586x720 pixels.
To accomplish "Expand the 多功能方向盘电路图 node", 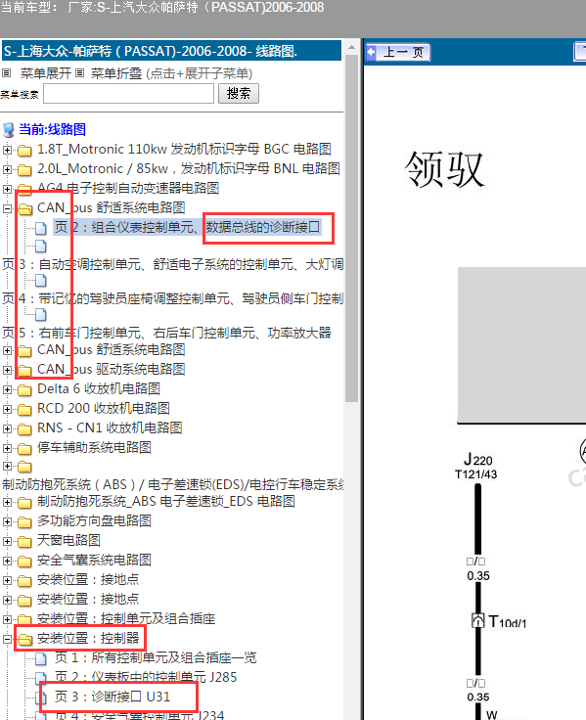I will [8, 521].
